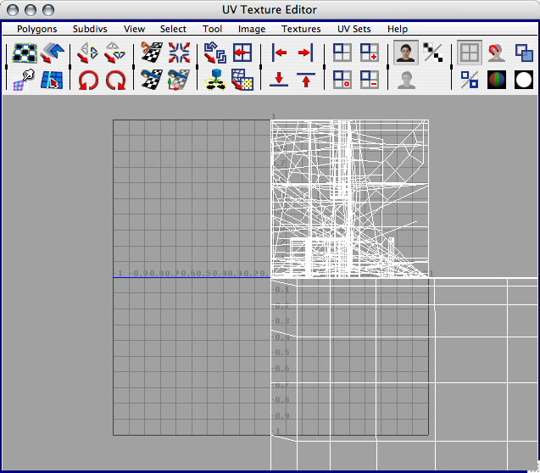The image size is (540, 473).
Task: Toggle texture image display with face icon
Action: pos(406,53)
